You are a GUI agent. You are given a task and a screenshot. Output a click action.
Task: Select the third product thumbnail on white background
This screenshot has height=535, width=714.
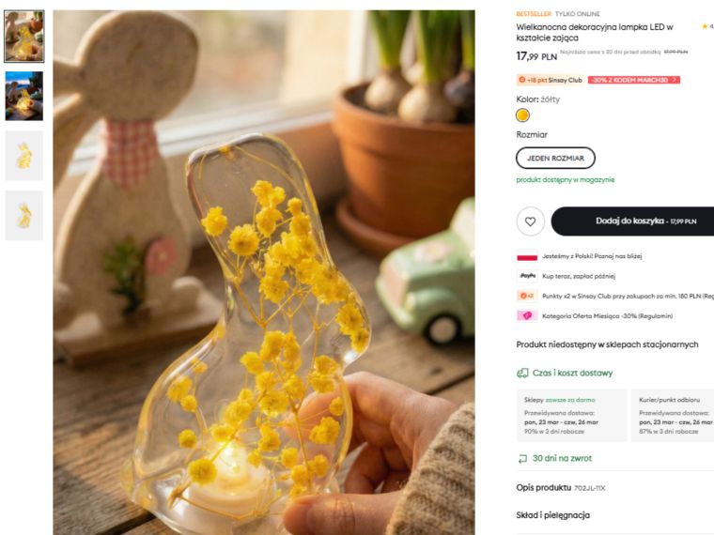pos(24,156)
